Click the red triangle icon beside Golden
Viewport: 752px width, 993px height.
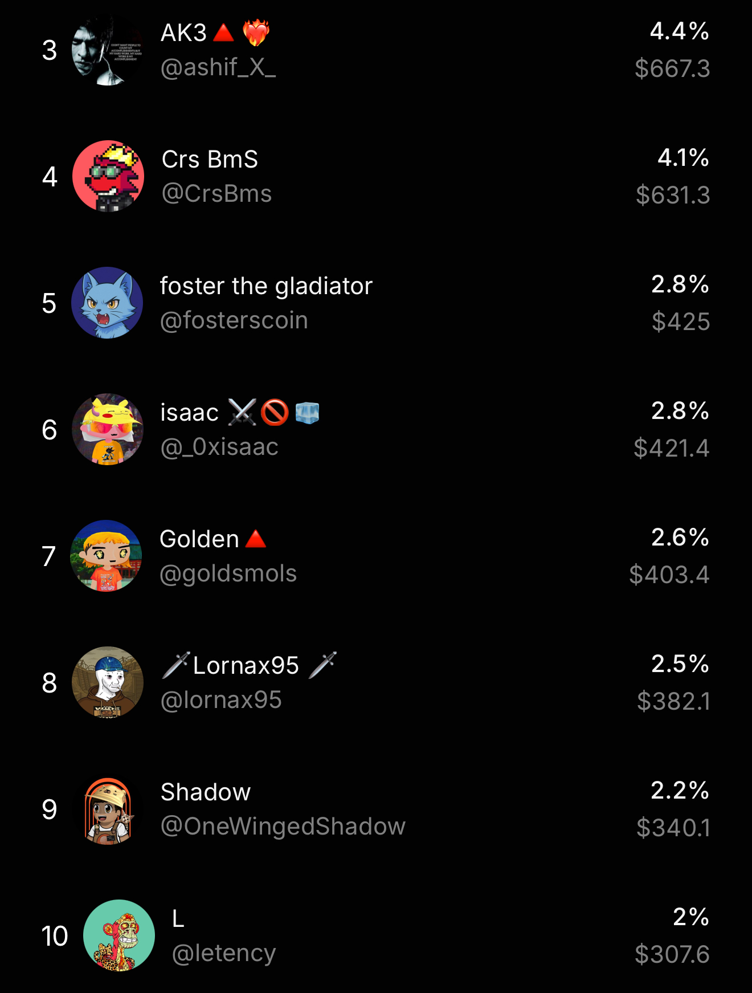pyautogui.click(x=256, y=539)
